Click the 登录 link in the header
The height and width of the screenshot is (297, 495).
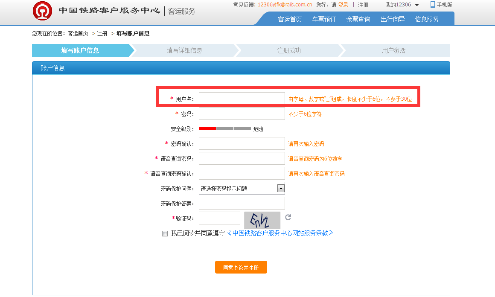click(x=343, y=5)
